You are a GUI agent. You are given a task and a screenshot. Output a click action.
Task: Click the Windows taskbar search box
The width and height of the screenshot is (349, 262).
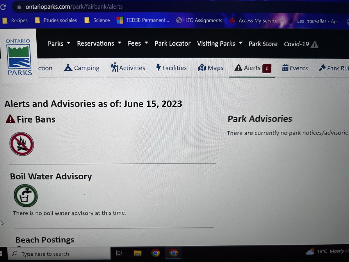pos(59,254)
